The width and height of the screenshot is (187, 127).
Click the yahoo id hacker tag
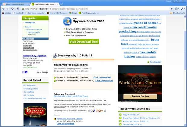(x=146, y=23)
